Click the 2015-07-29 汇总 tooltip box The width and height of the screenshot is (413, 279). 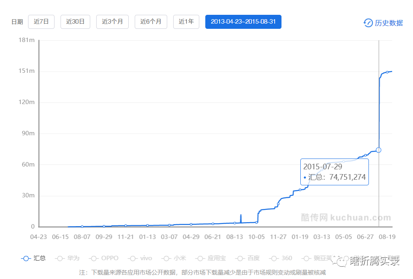pos(334,172)
